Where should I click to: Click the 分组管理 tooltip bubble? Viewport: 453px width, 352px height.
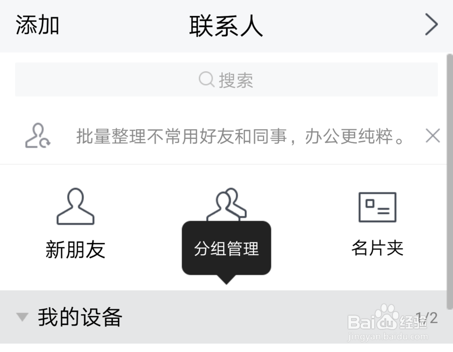click(226, 248)
